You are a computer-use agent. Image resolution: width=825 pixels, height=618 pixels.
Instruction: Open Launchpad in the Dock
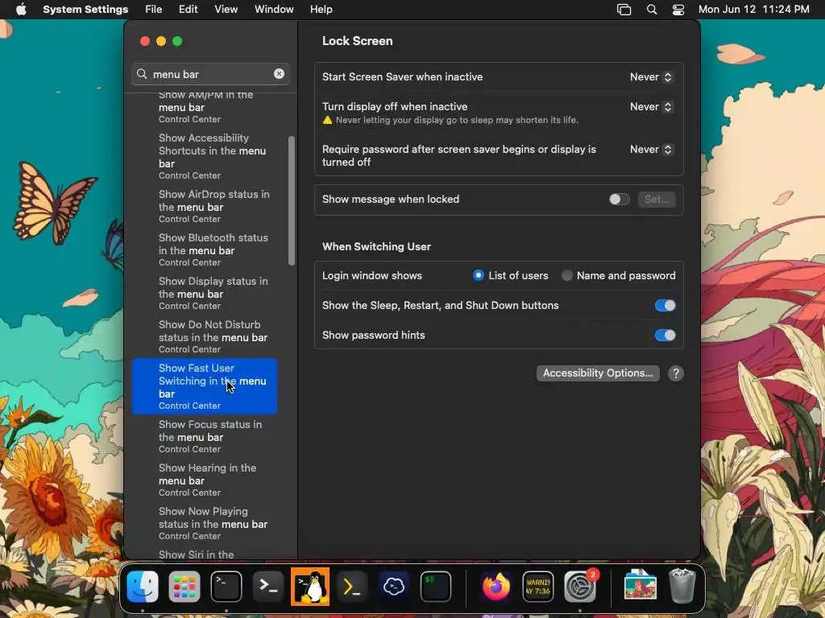coord(184,586)
